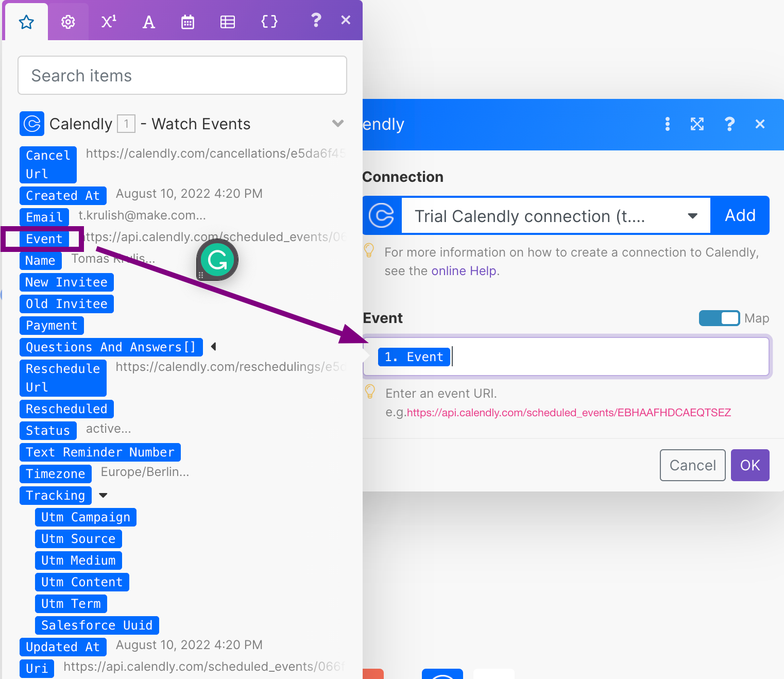Open the custom variables braces tab
784x679 pixels.
pyautogui.click(x=269, y=22)
